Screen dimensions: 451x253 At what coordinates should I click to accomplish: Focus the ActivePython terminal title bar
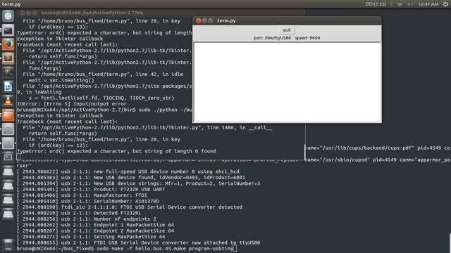[x=161, y=13]
